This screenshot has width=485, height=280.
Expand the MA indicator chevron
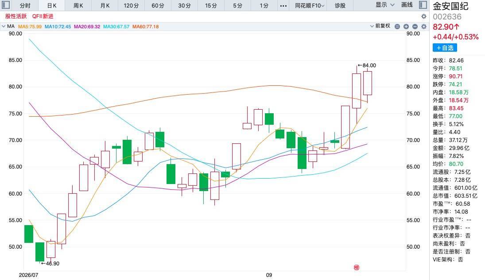coord(4,27)
